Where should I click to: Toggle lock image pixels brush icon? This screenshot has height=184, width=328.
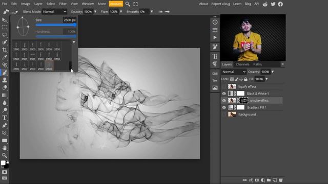click(237, 79)
